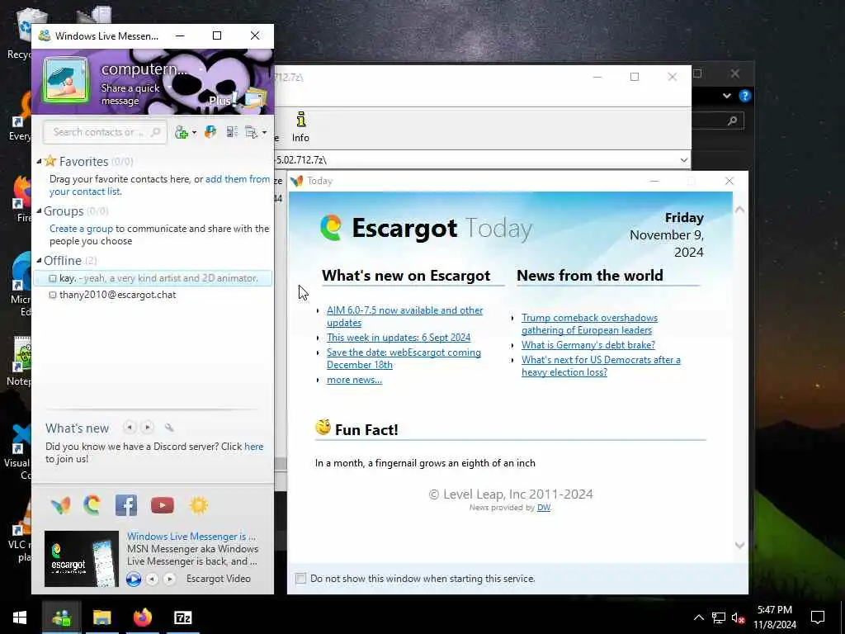Click the add contact icon in Messenger toolbar

click(182, 132)
